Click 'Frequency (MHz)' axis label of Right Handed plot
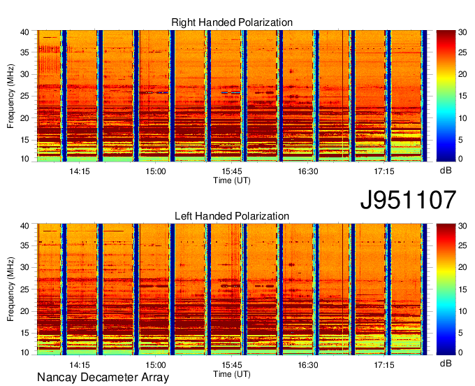 10,96
